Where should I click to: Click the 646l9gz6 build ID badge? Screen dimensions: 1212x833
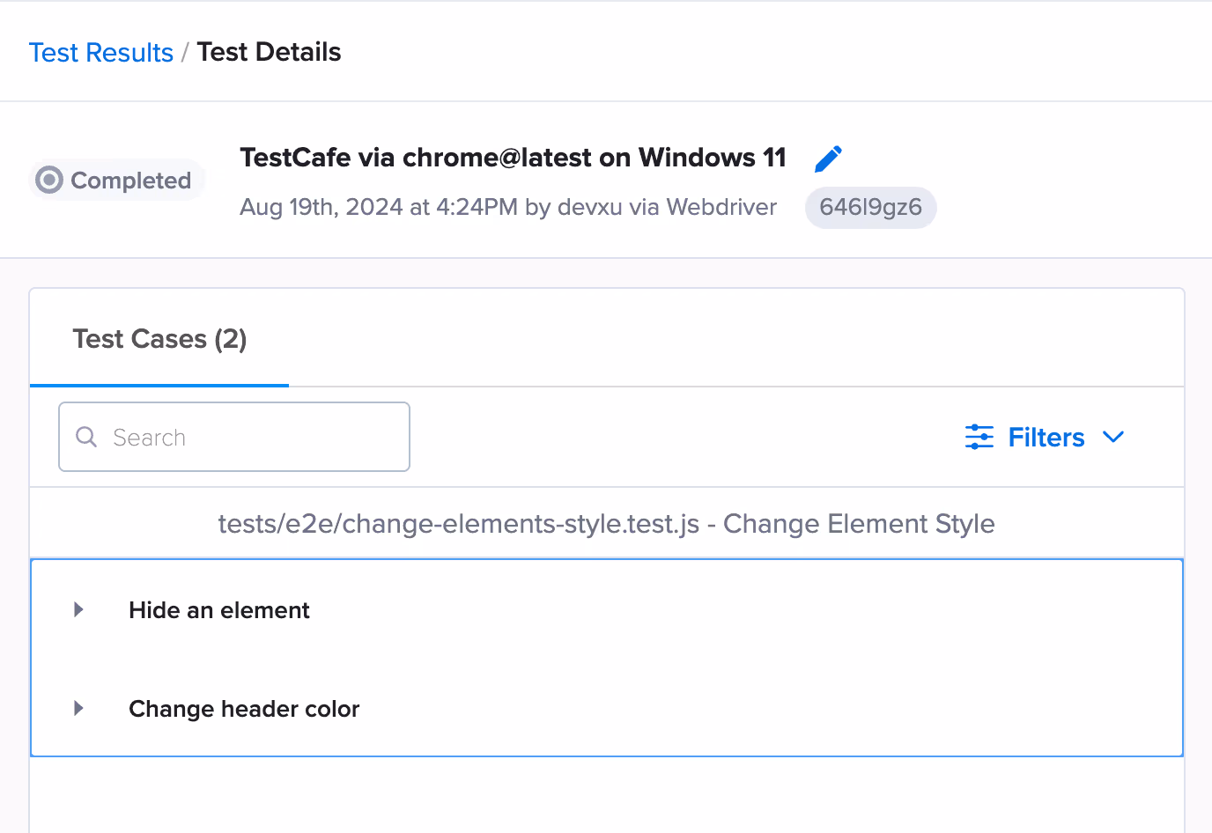870,208
